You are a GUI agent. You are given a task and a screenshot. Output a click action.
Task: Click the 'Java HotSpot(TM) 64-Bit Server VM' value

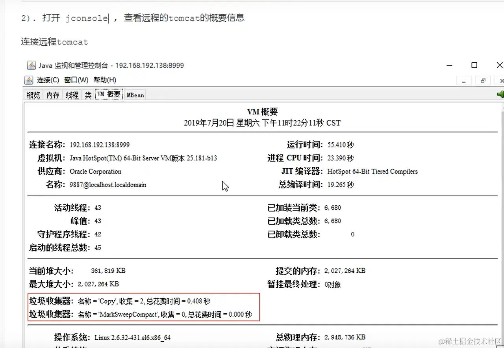click(143, 158)
